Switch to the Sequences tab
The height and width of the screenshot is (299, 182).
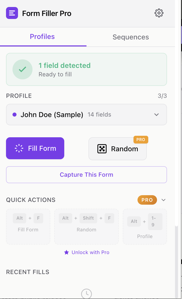click(x=130, y=37)
